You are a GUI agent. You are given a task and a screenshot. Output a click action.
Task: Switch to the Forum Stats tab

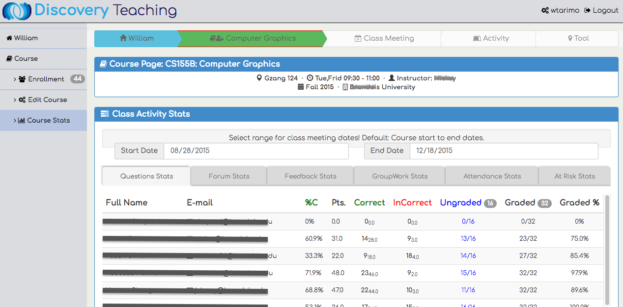(x=229, y=177)
